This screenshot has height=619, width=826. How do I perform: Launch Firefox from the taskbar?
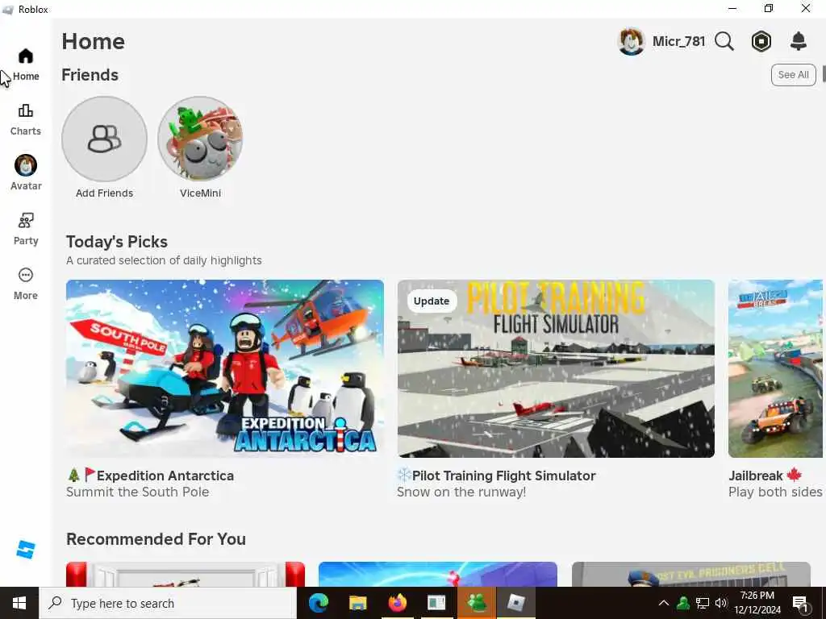[397, 603]
